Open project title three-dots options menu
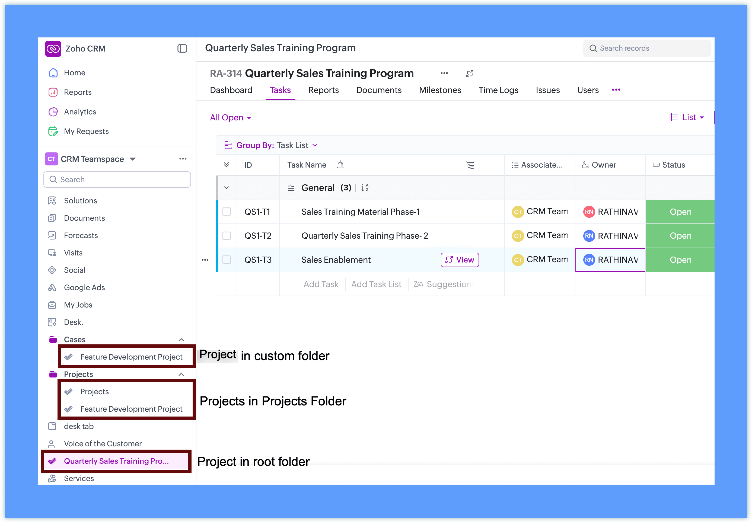Viewport: 752px width, 525px height. point(444,73)
